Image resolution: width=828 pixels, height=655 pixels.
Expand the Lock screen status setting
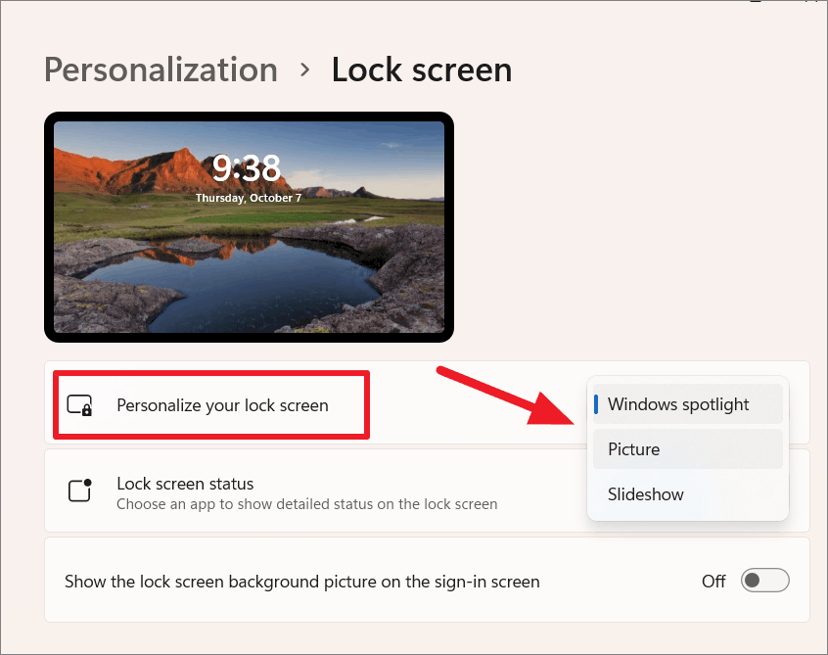pyautogui.click(x=427, y=491)
